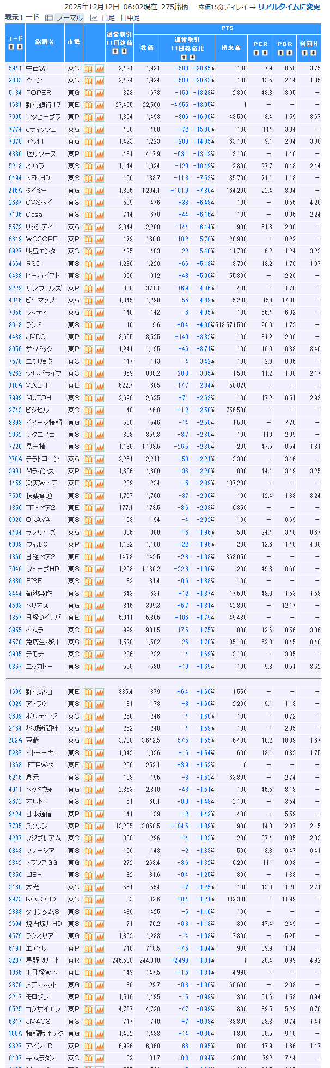The image size is (330, 1068).
Task: Click the down arrow under PBR header
Action: [289, 53]
